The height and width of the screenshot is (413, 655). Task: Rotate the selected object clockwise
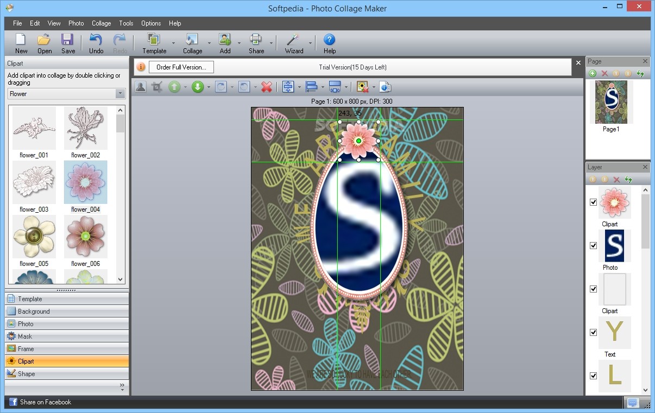[x=221, y=87]
